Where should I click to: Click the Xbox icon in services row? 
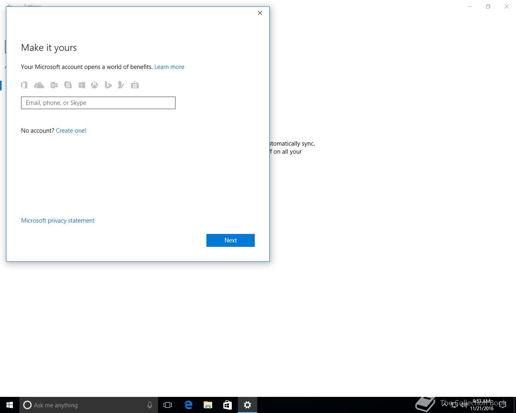pyautogui.click(x=94, y=85)
